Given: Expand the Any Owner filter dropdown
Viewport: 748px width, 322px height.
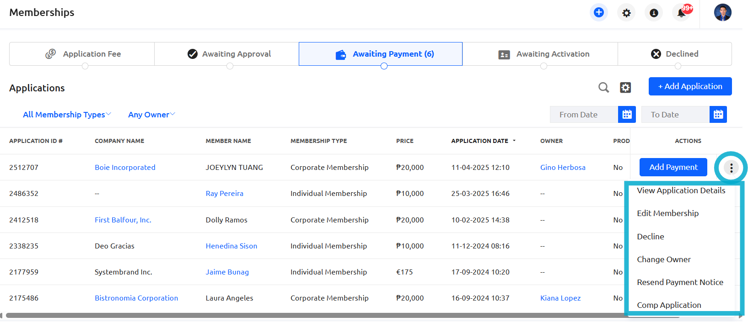Looking at the screenshot, I should (151, 115).
